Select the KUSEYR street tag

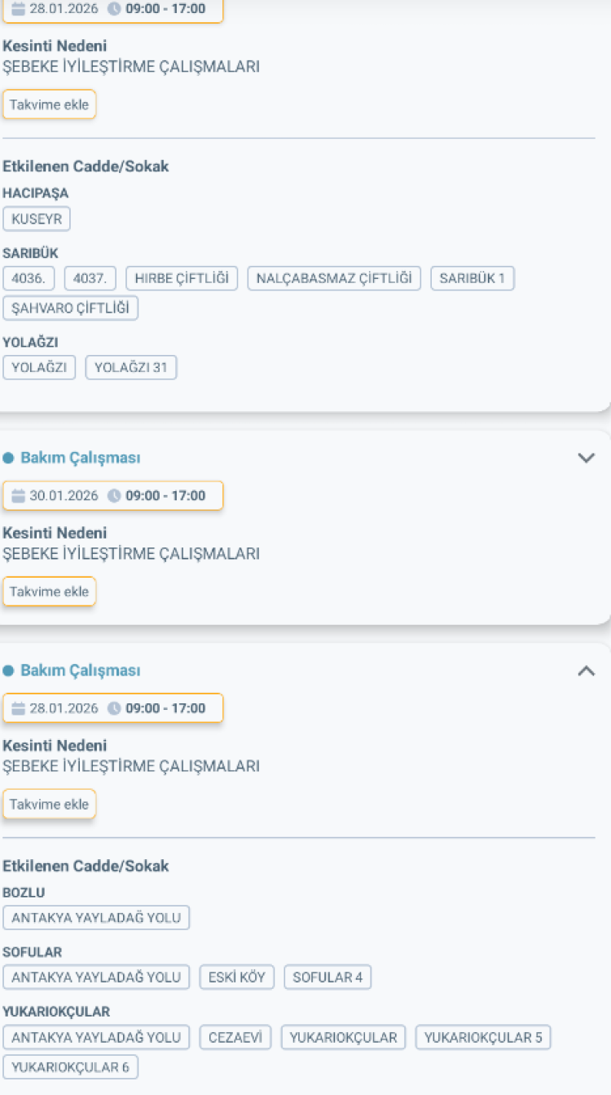pos(37,219)
